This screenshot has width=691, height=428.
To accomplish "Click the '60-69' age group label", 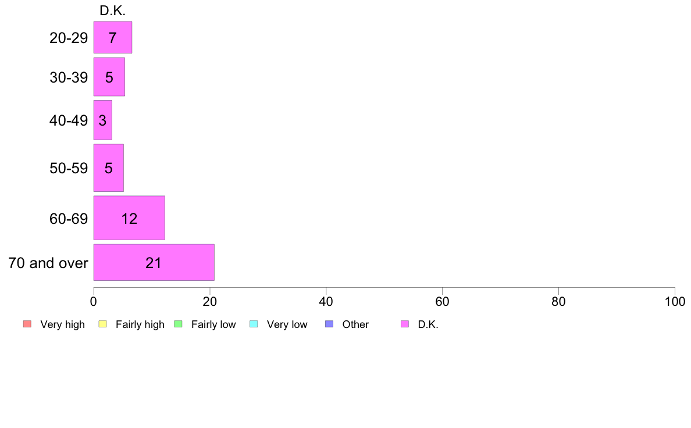I will coord(69,219).
